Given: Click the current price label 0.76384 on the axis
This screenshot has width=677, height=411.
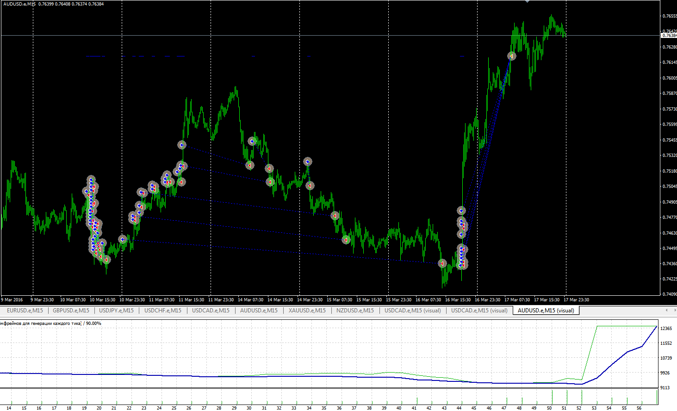Looking at the screenshot, I should (x=669, y=35).
